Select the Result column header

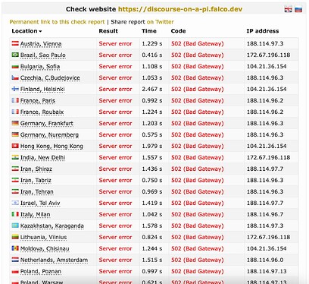[108, 31]
